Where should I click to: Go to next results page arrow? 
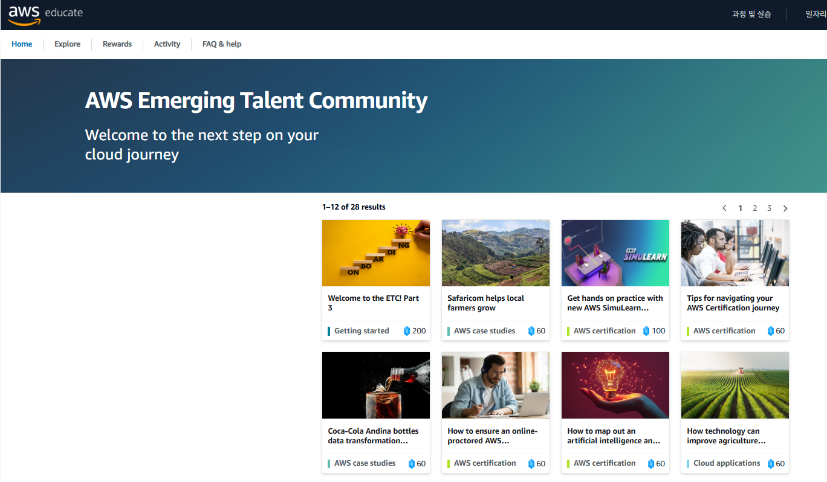pos(785,208)
